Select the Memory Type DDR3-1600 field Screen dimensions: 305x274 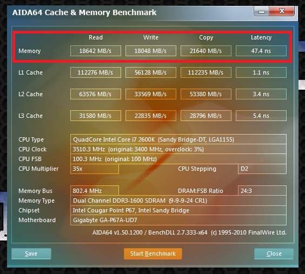178,201
